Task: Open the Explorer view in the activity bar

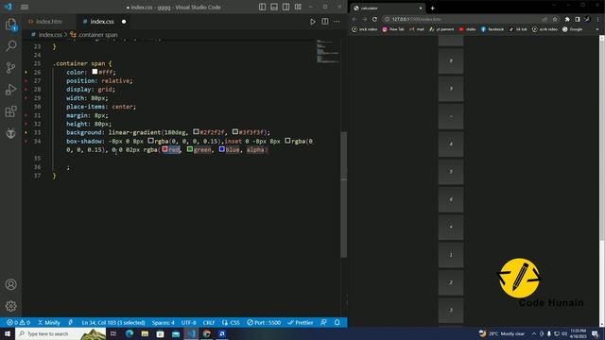Action: click(10, 25)
